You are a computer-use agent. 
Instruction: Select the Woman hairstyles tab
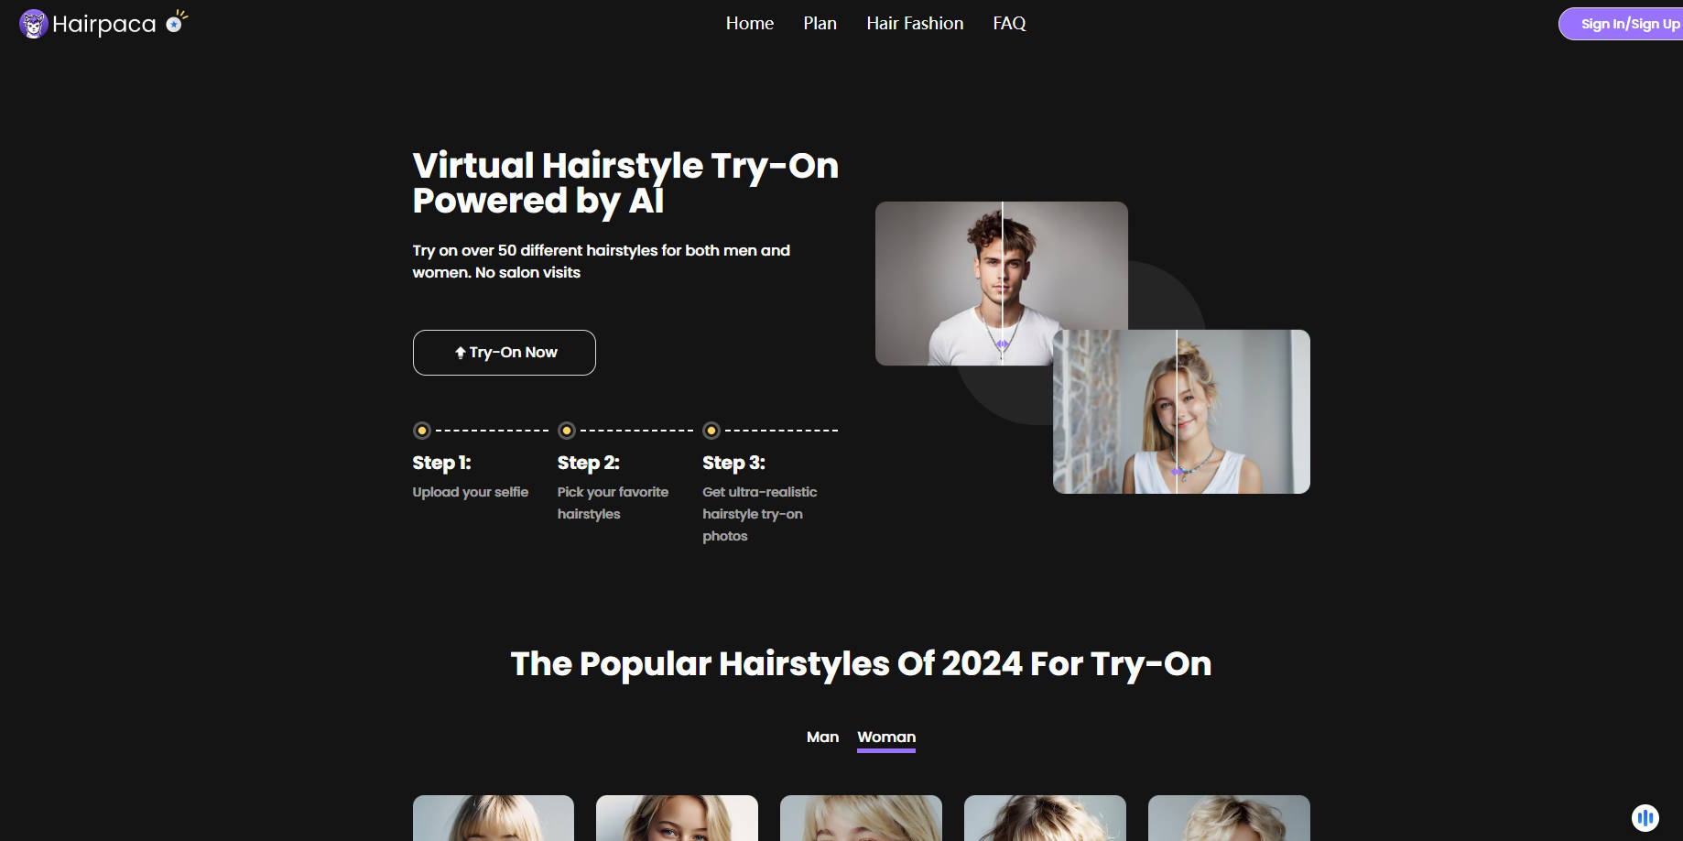[885, 737]
